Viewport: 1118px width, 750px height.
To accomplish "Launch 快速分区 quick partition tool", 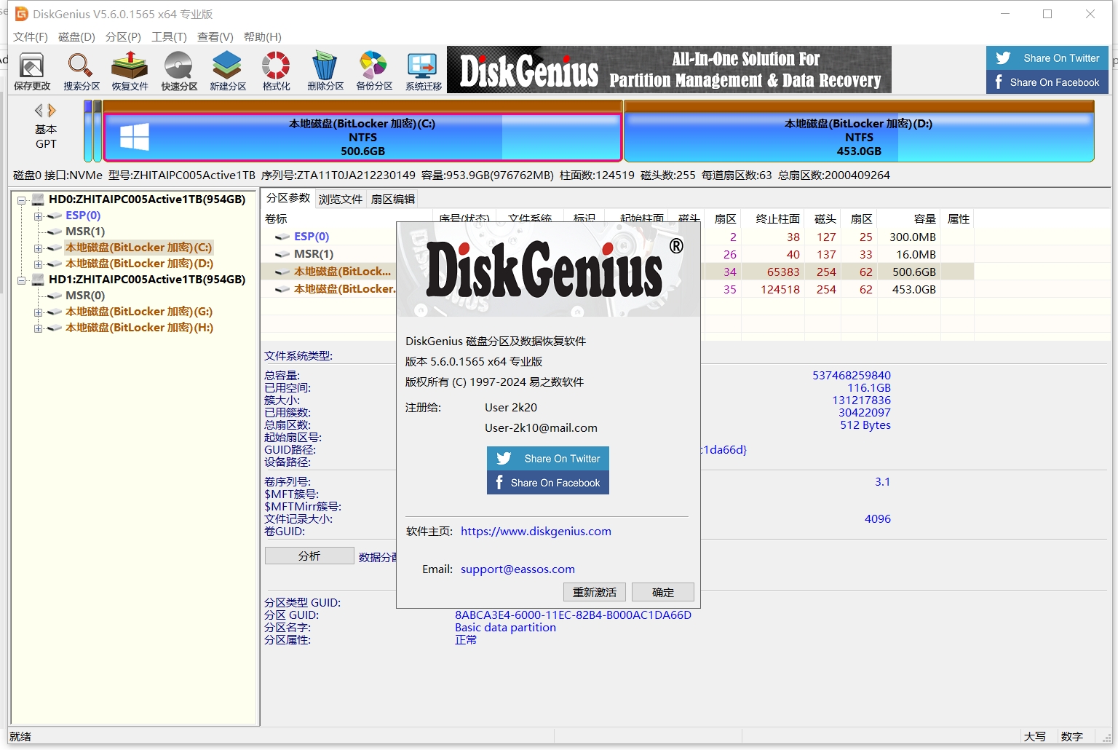I will pyautogui.click(x=178, y=70).
